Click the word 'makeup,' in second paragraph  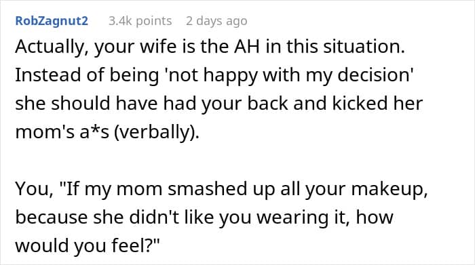pos(389,189)
